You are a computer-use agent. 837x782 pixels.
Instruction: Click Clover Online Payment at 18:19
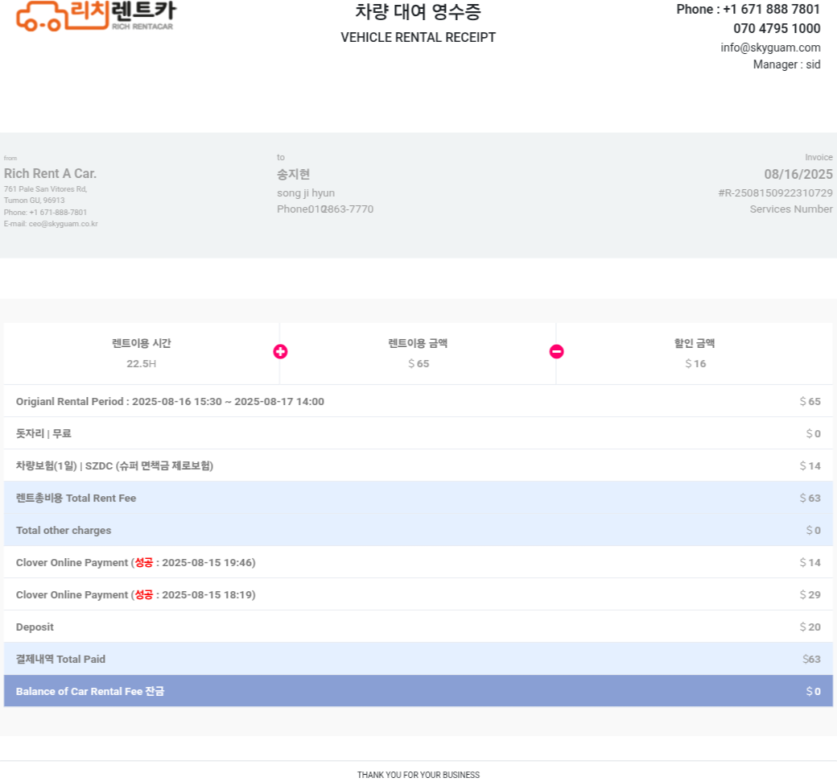click(x=135, y=594)
